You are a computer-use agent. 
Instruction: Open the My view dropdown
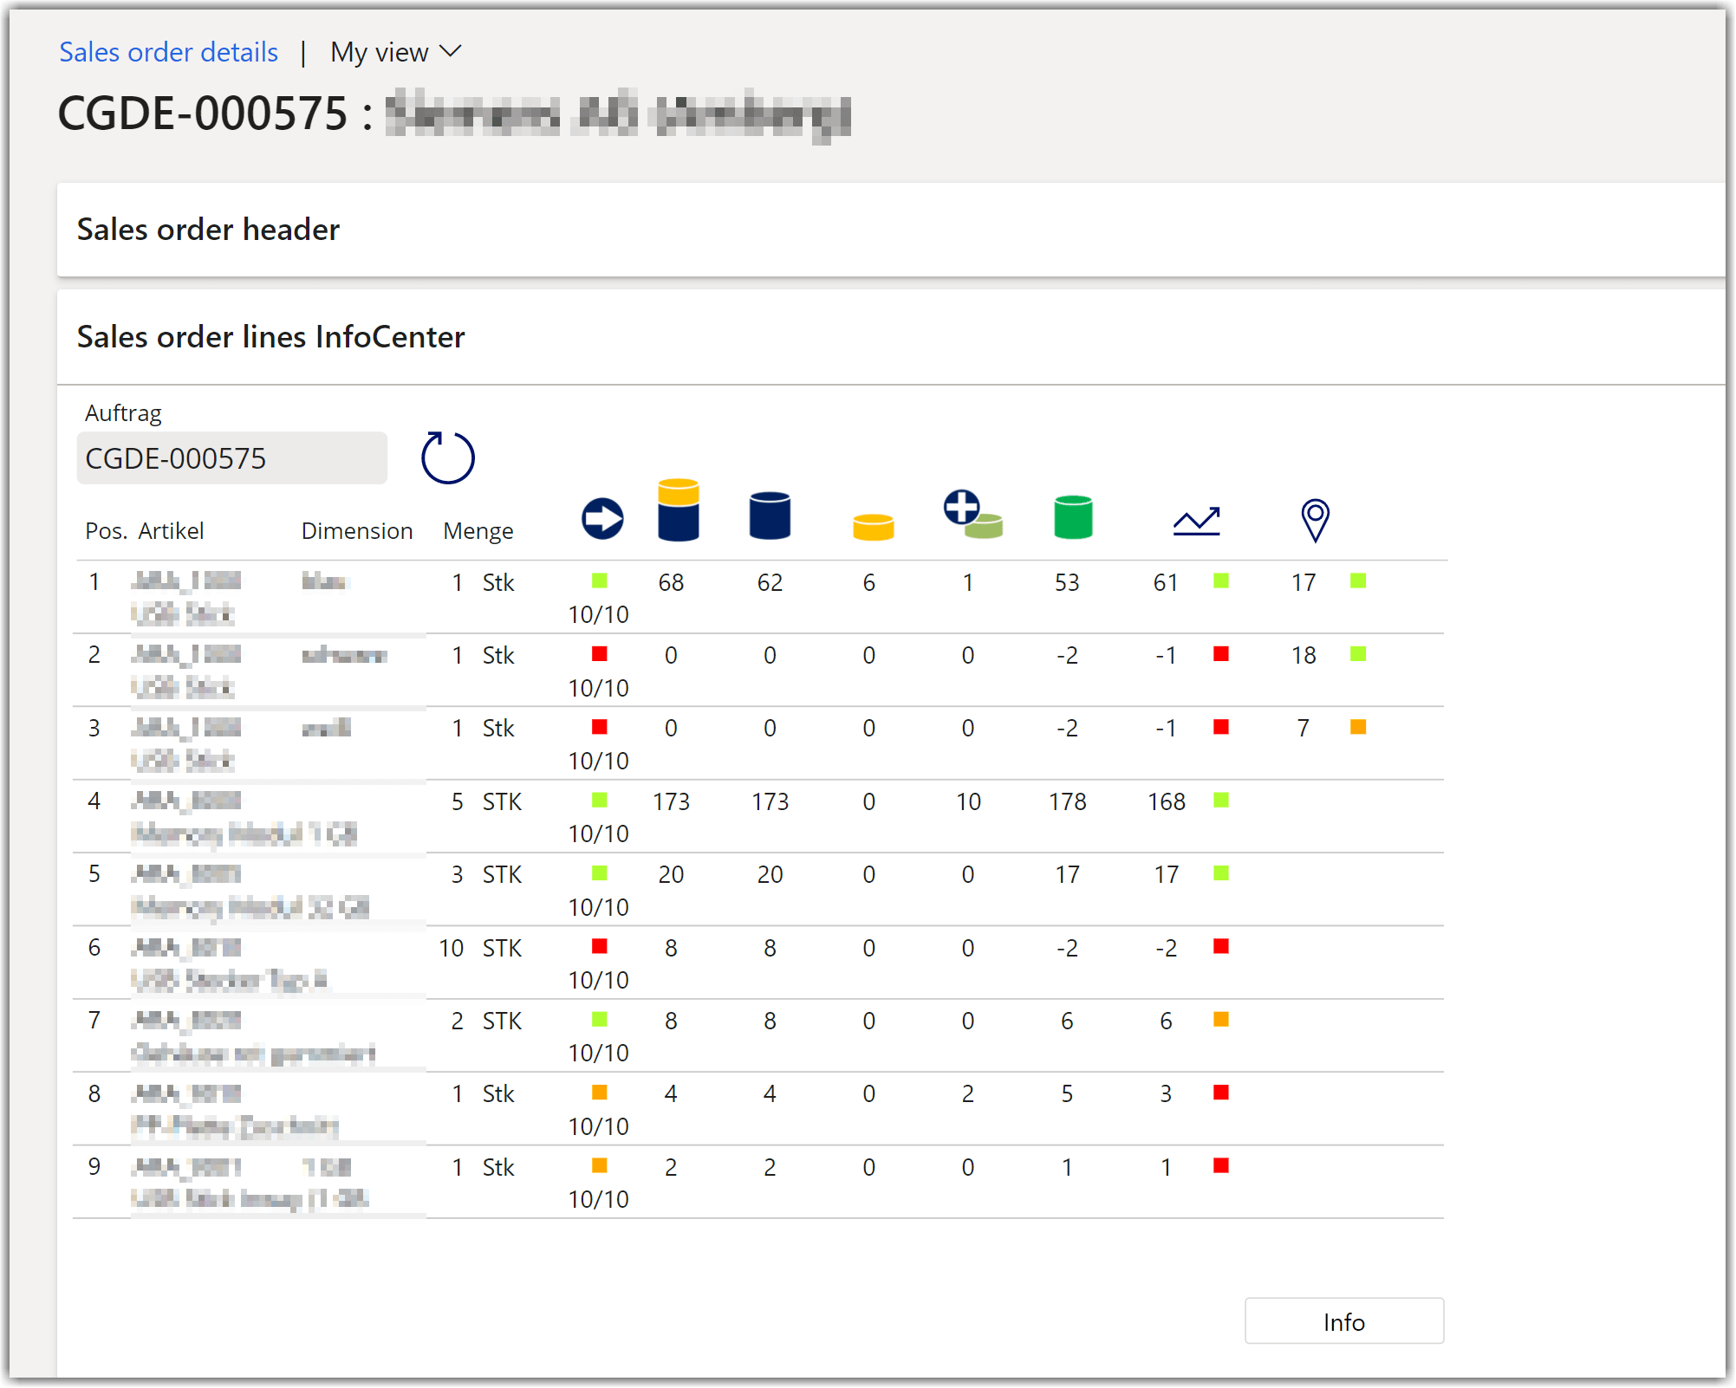(x=395, y=53)
